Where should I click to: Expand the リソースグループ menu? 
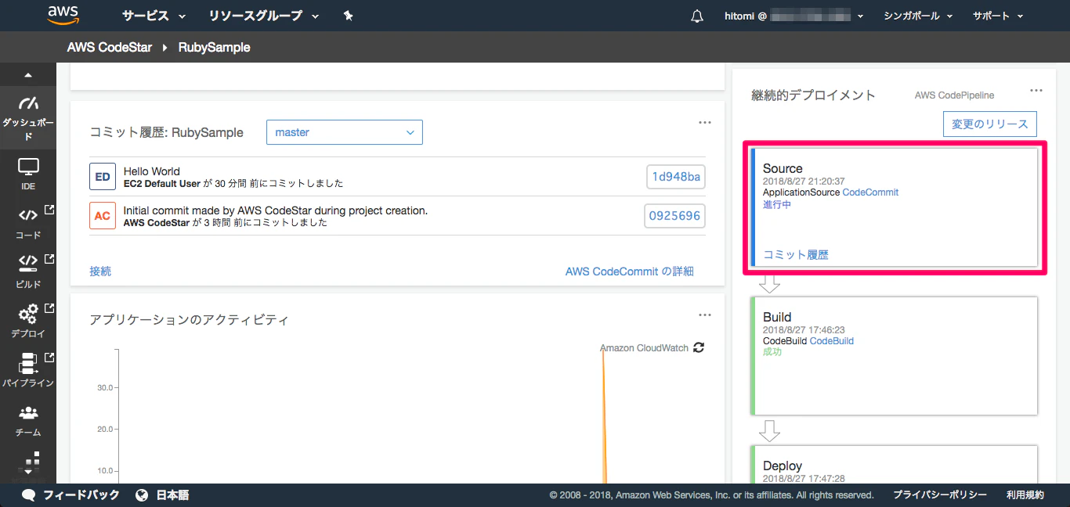(x=264, y=16)
